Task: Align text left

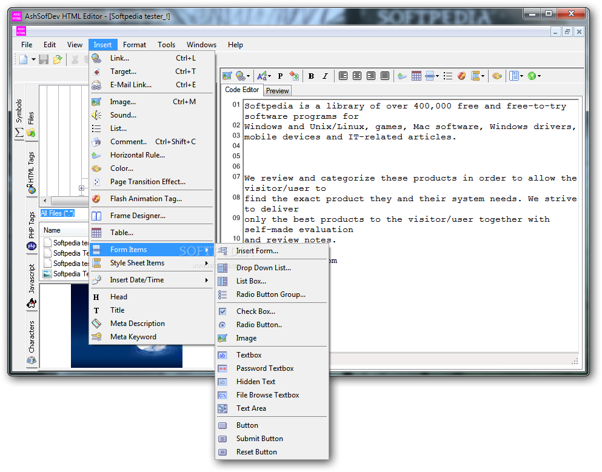Action: point(343,76)
